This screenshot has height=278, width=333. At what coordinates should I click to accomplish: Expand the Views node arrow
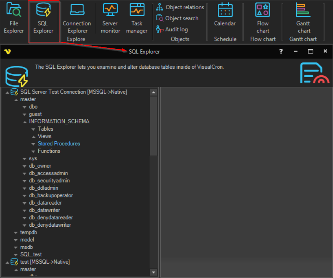[x=34, y=137]
